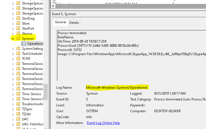
Task: Expand the TCPIP node
Action: pyautogui.click(x=13, y=59)
